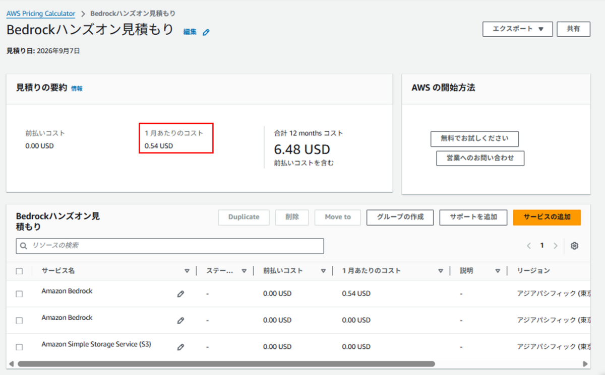The image size is (605, 375).
Task: Sort by 説明 column arrow
Action: coord(498,271)
